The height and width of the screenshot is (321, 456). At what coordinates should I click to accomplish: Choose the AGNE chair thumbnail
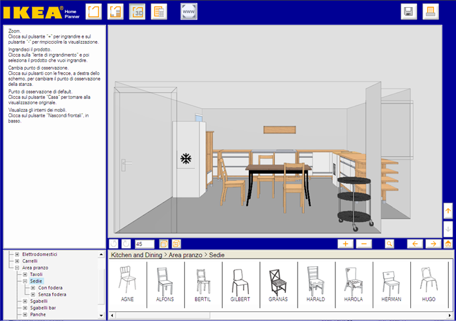[x=128, y=284]
